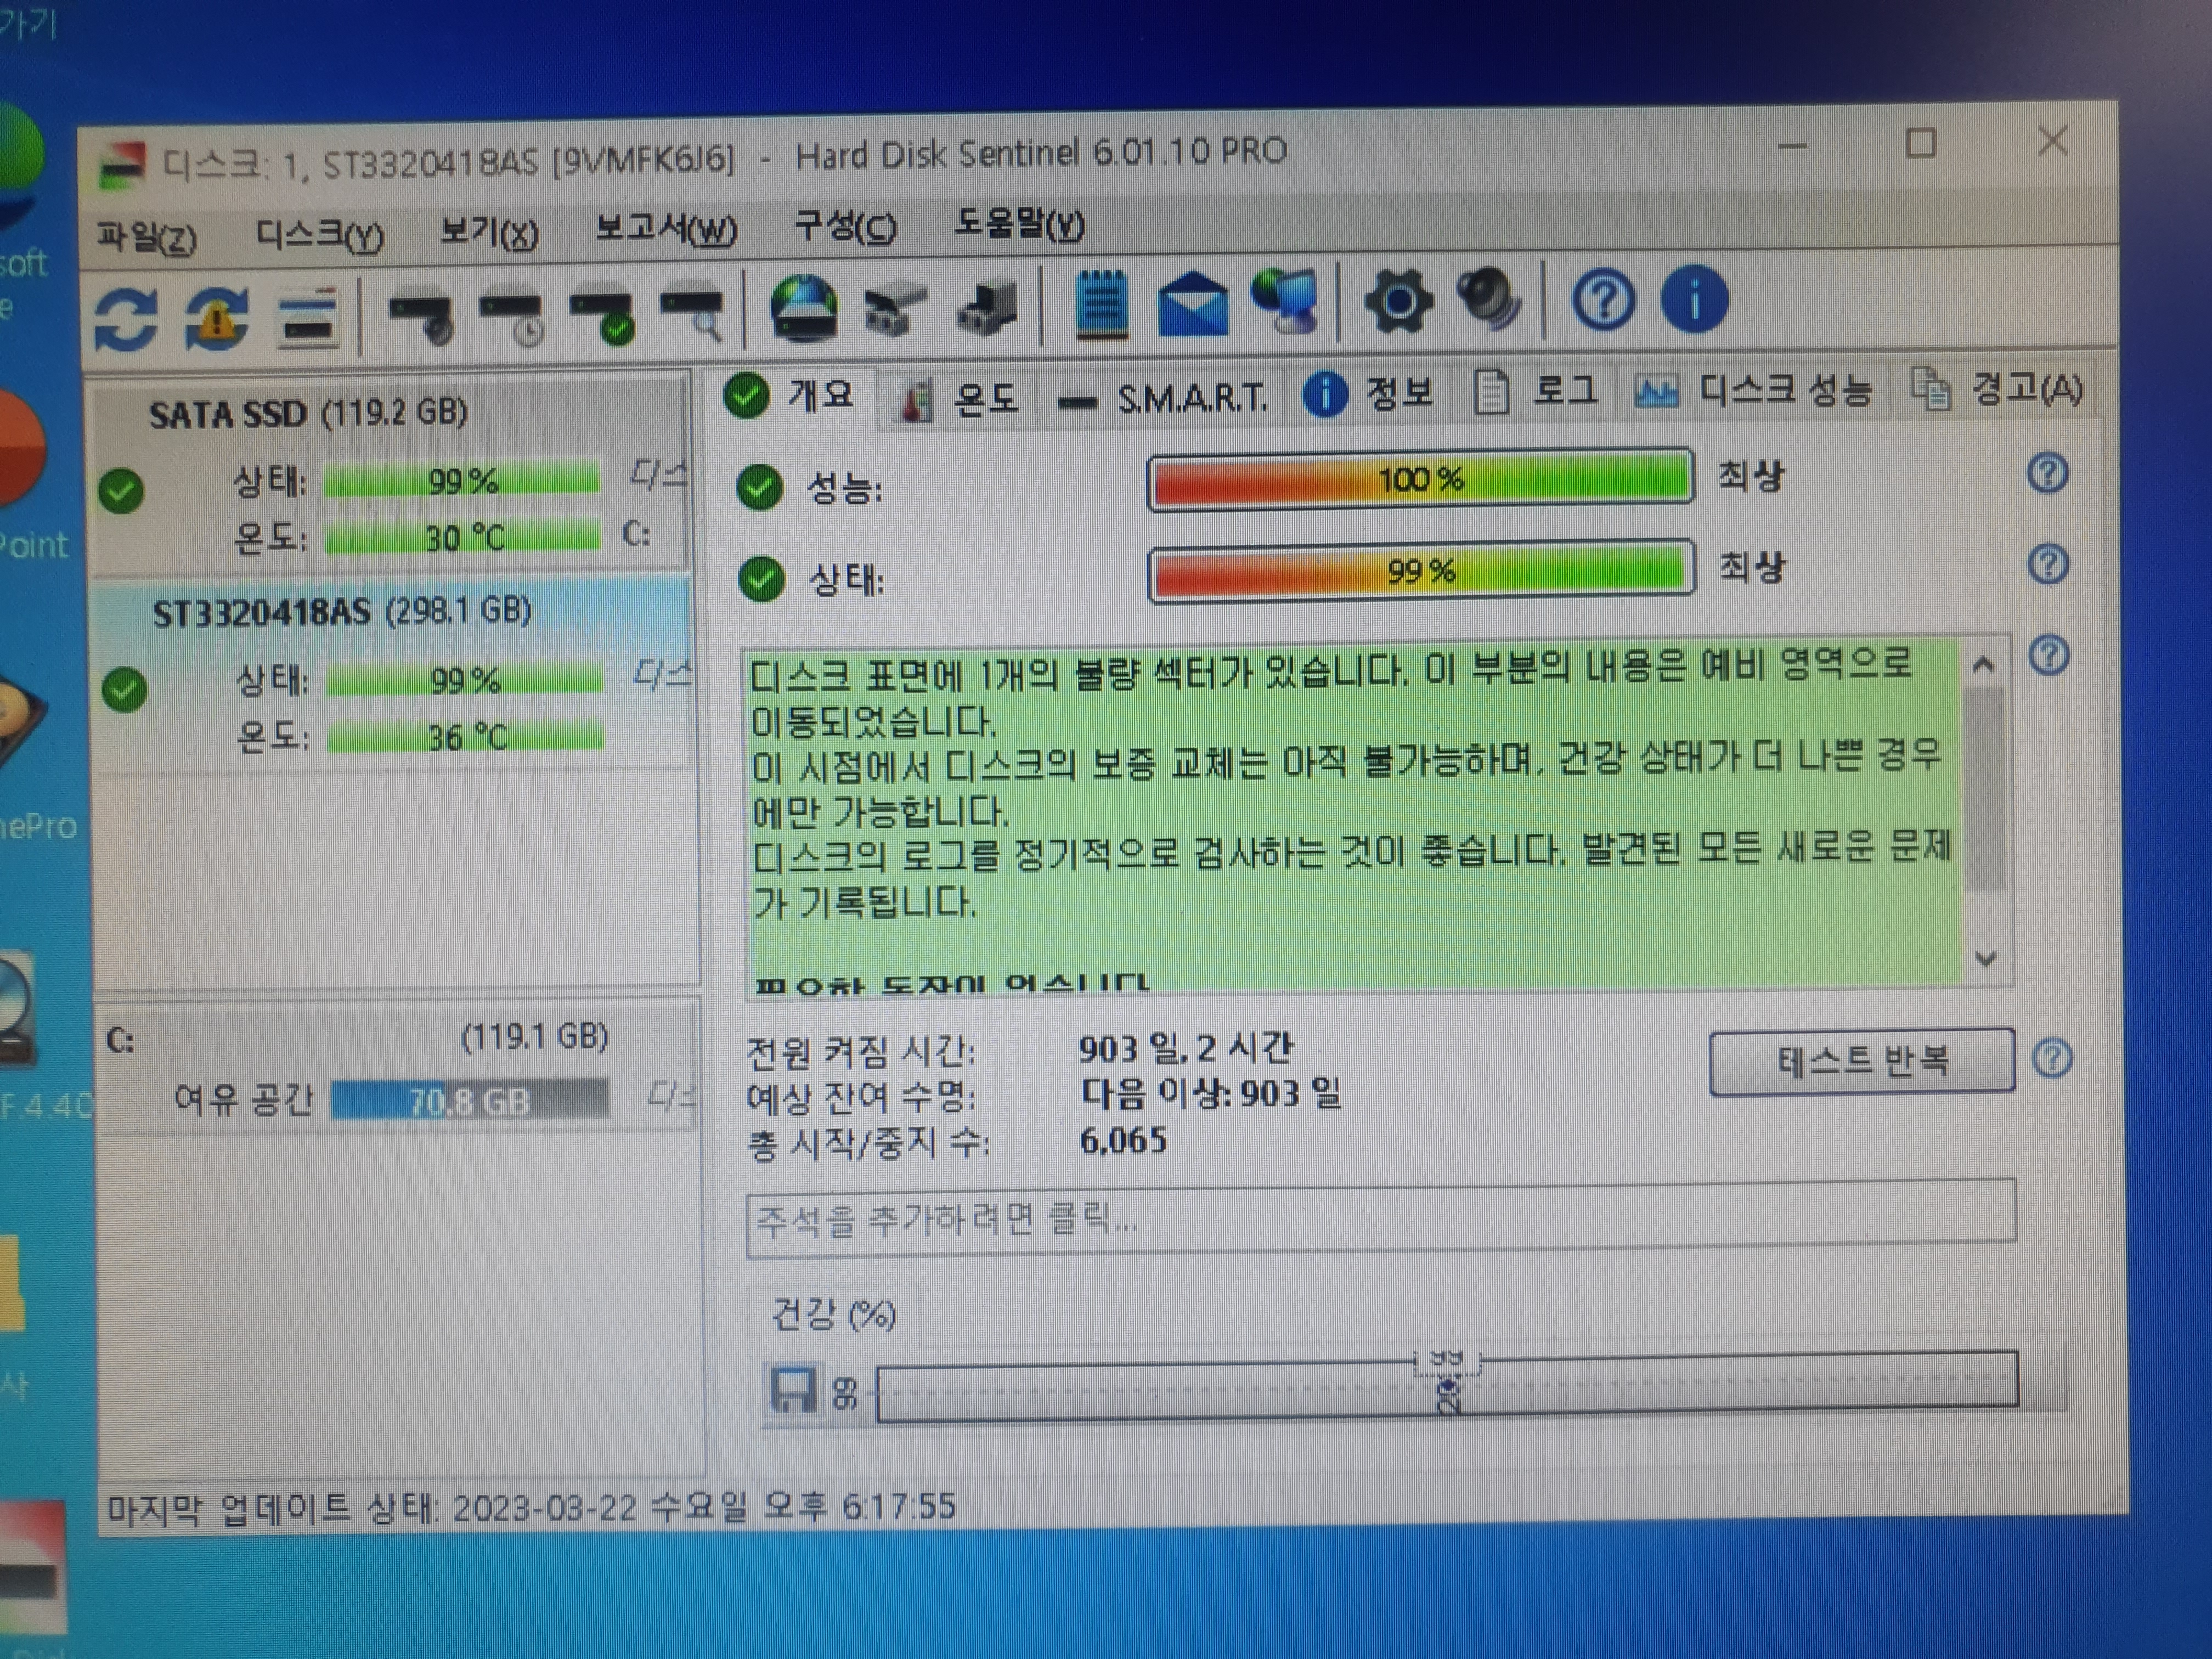Click the gray drives toolbar icon
This screenshot has height=1659, width=2212.
tap(895, 309)
